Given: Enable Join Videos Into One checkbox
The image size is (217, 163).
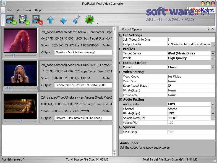Looking at the screenshot, I should click(x=169, y=39).
